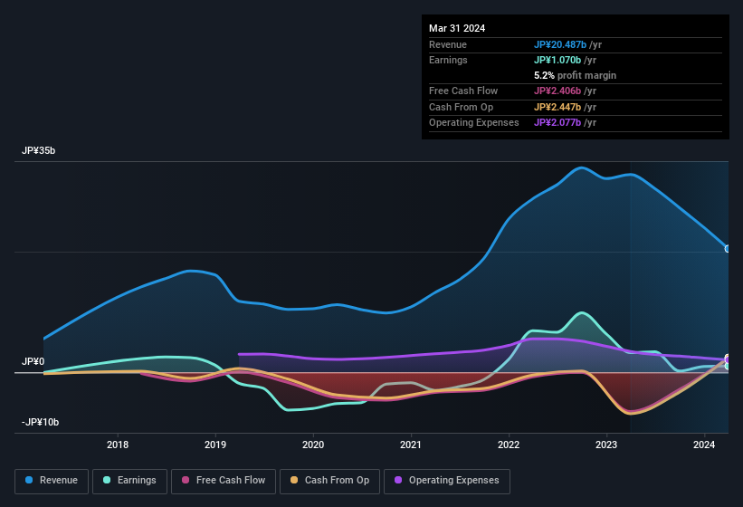The width and height of the screenshot is (743, 507).
Task: Click the 2020 x-axis label
Action: pos(313,445)
